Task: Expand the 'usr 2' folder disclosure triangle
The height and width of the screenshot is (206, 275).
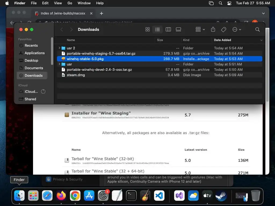Action: 59,48
